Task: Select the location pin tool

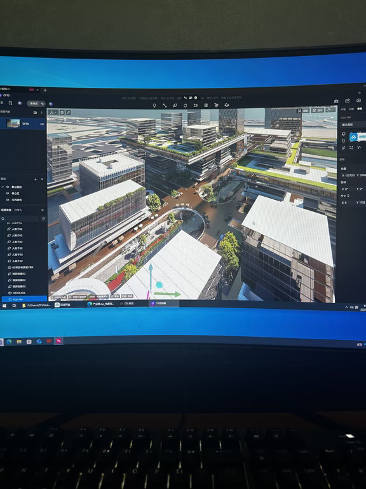Action: (x=154, y=106)
